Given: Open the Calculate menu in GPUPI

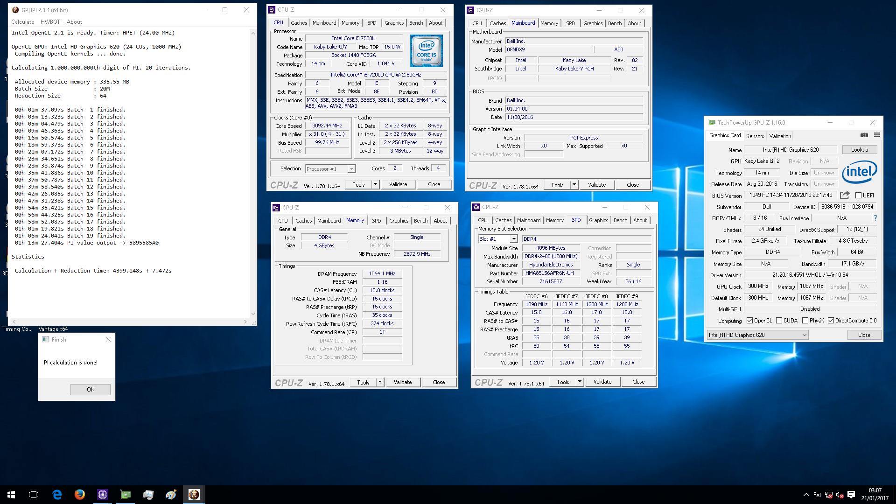Looking at the screenshot, I should coord(22,22).
